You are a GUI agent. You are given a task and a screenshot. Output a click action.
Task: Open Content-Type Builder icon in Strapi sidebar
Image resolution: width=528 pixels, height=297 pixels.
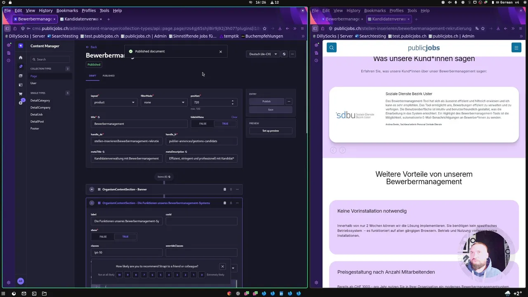click(21, 85)
